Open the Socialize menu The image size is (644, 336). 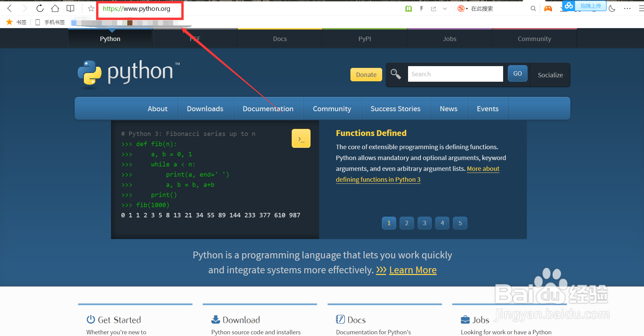tap(550, 75)
